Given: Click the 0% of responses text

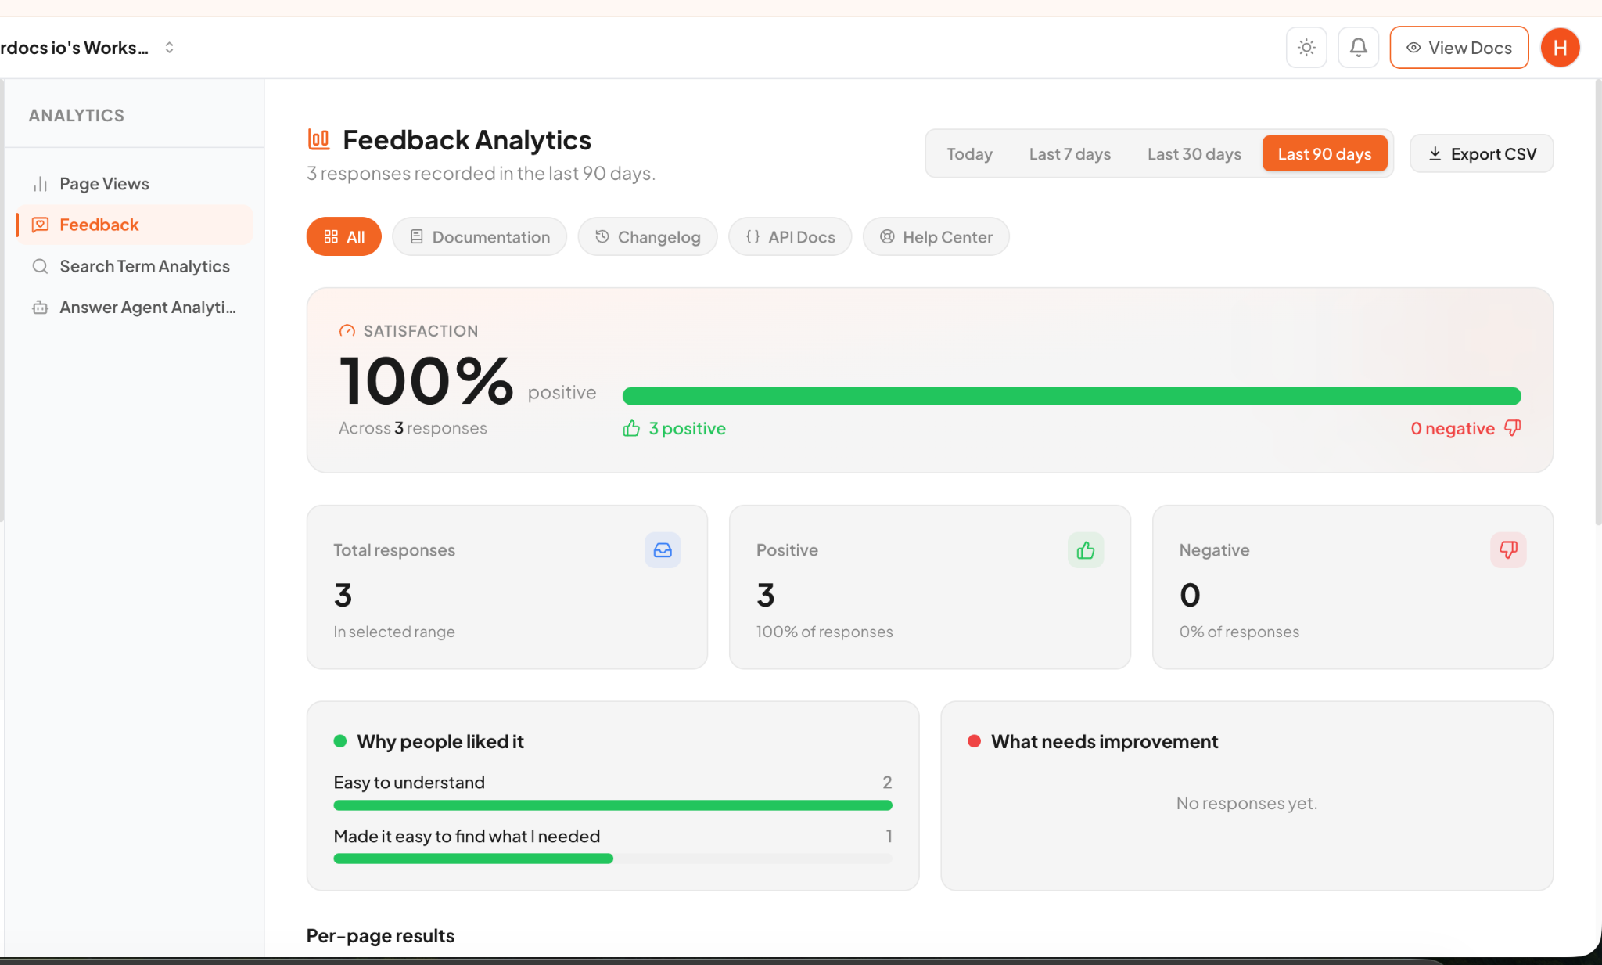Looking at the screenshot, I should [x=1239, y=632].
